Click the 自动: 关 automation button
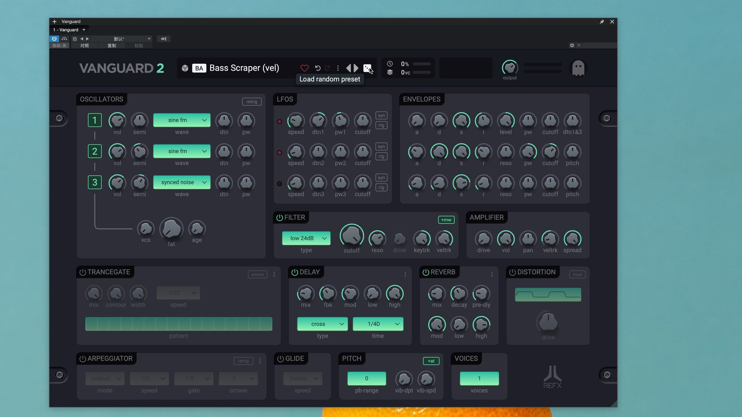 tap(60, 46)
